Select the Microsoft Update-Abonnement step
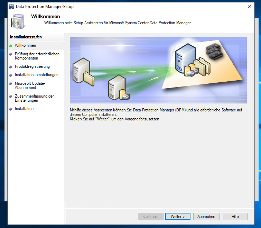The image size is (261, 228). pyautogui.click(x=30, y=85)
